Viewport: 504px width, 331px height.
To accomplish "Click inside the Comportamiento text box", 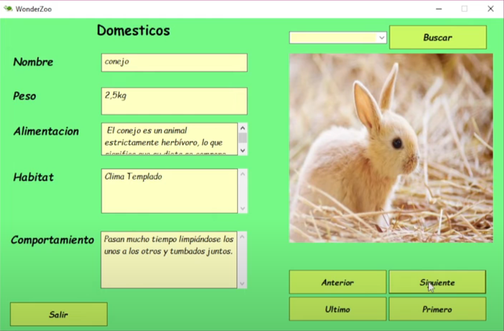I will click(169, 260).
